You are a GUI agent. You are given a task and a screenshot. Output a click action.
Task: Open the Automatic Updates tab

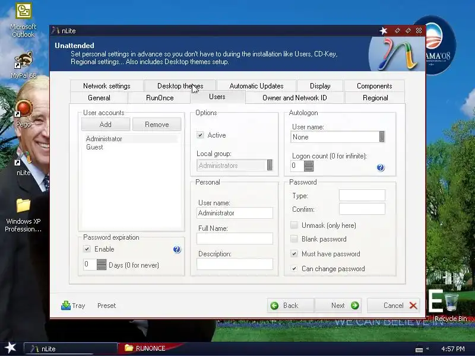pos(256,86)
